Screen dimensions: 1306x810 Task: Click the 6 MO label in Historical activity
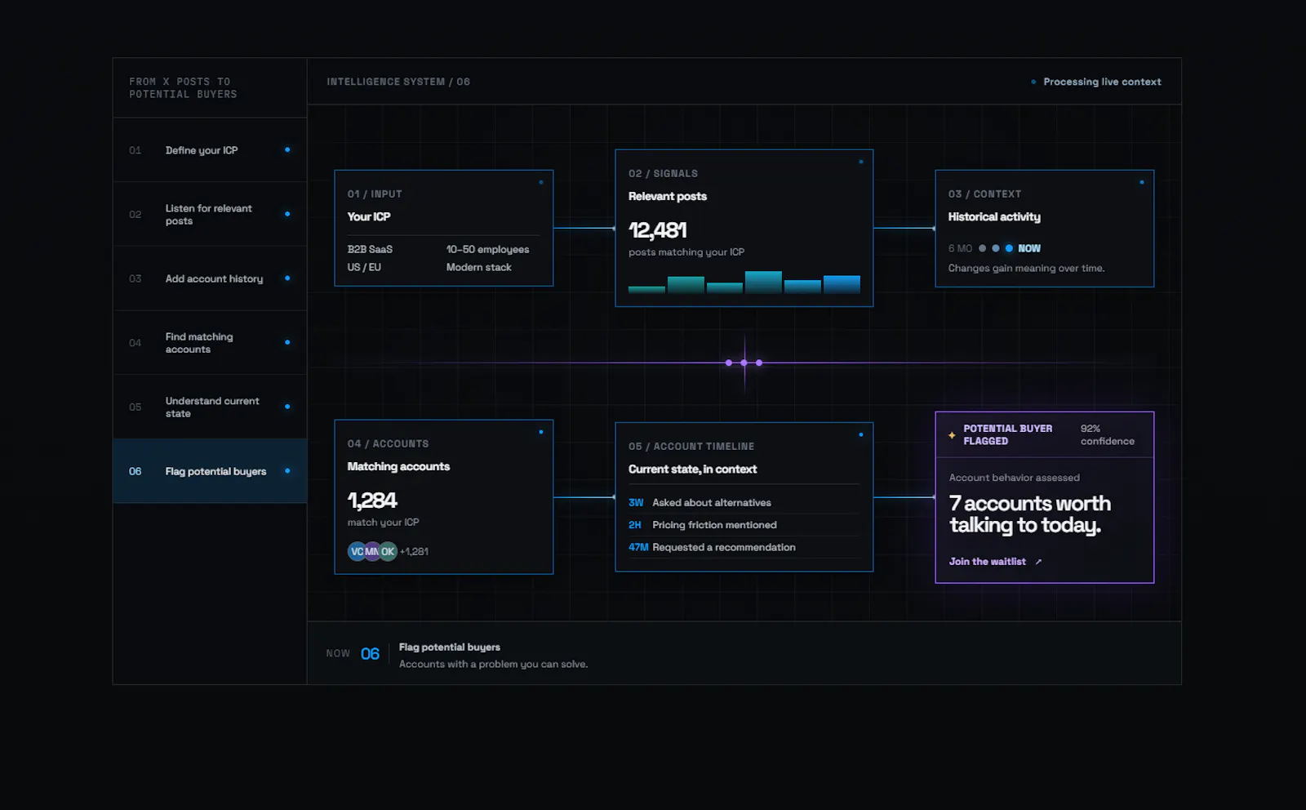pos(960,248)
